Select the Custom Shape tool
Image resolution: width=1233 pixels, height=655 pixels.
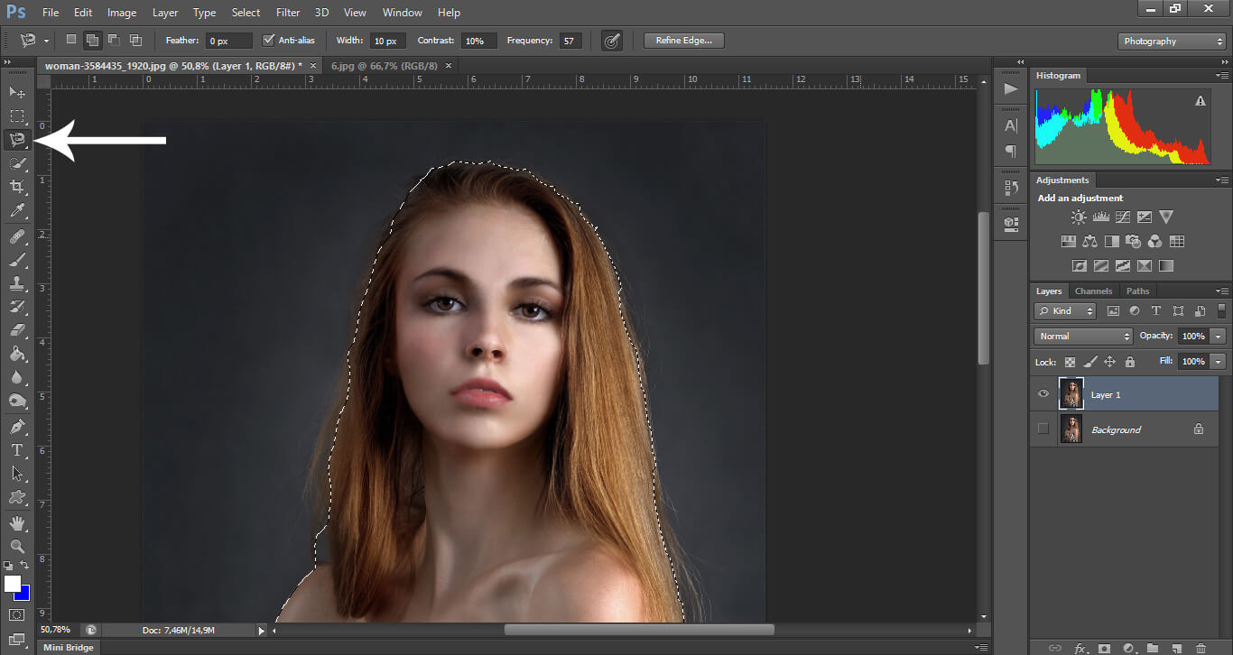[17, 496]
